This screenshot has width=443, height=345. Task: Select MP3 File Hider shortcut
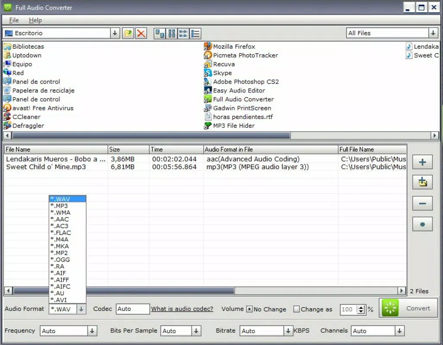229,125
